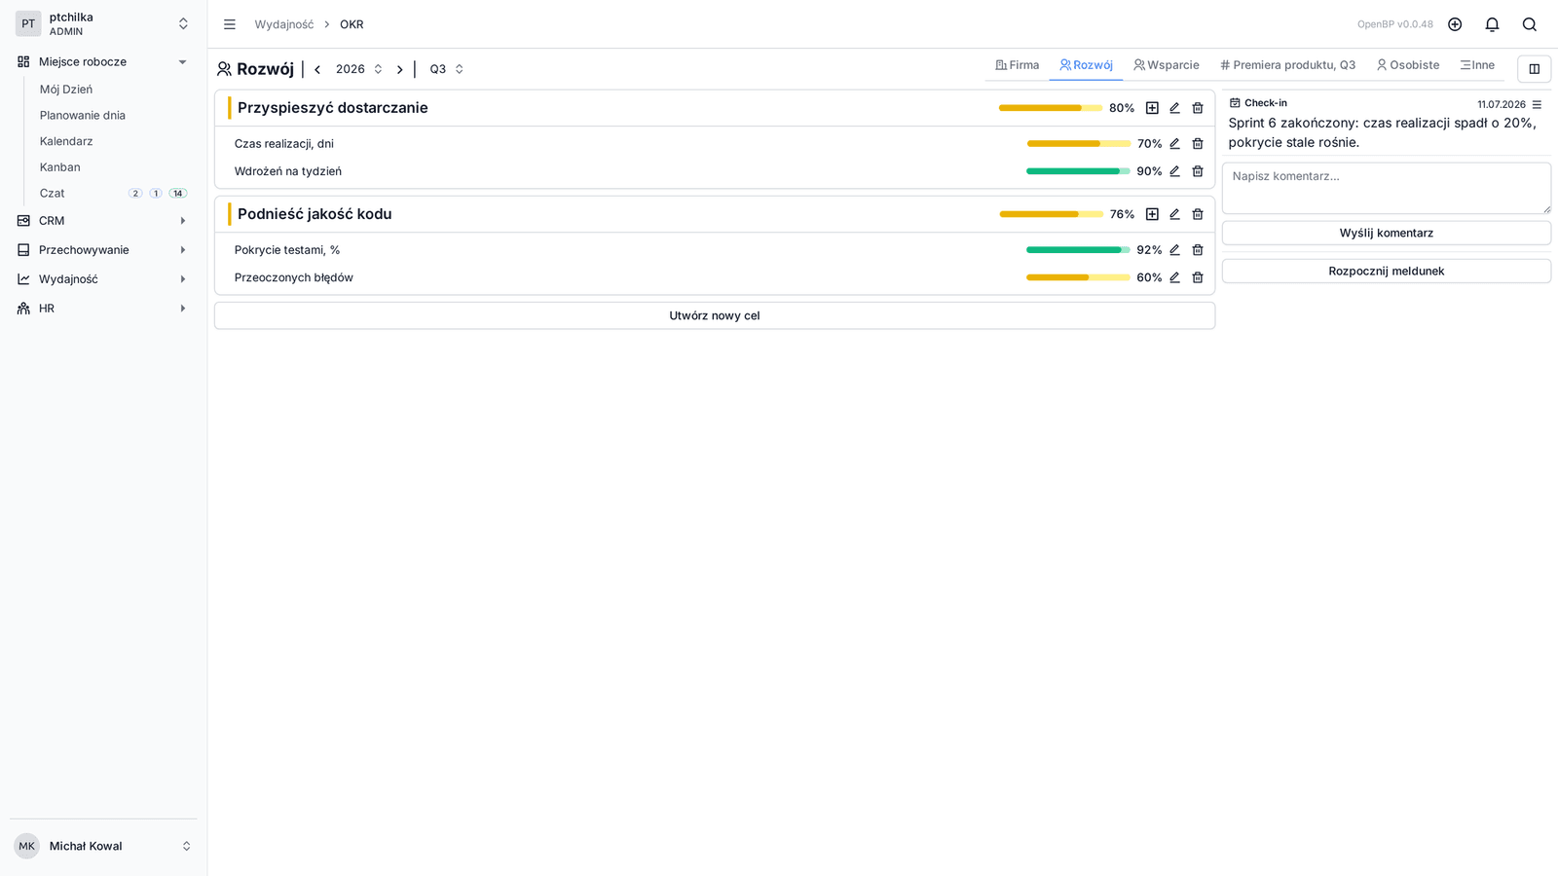Click the Podnieść jakość kodu objective title
This screenshot has width=1558, height=876.
[x=315, y=214]
